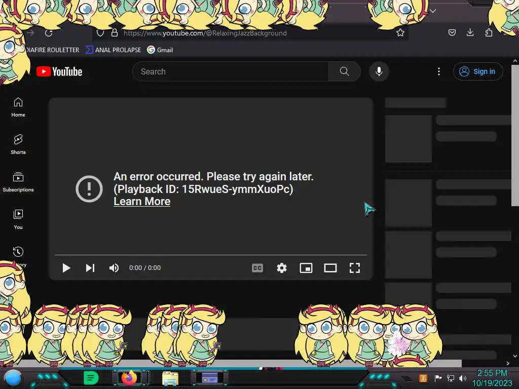Click the Playback ID error text
This screenshot has height=389, width=519.
coord(203,189)
